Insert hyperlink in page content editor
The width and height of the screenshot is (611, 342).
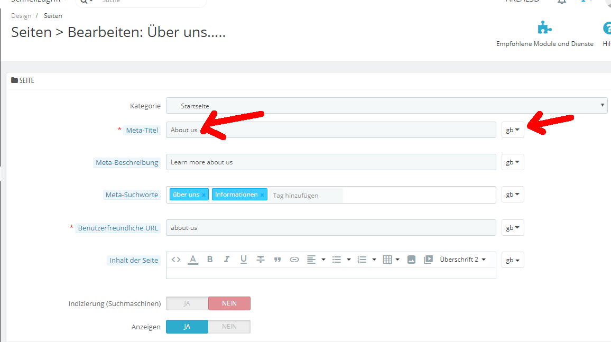pyautogui.click(x=294, y=260)
